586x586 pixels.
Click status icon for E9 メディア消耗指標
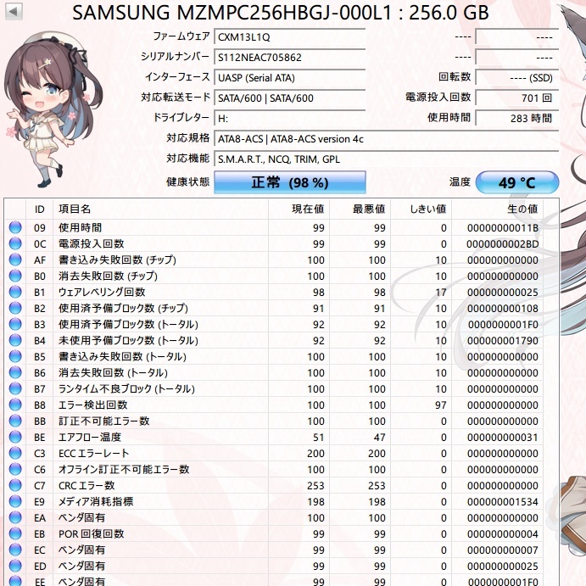[x=15, y=501]
